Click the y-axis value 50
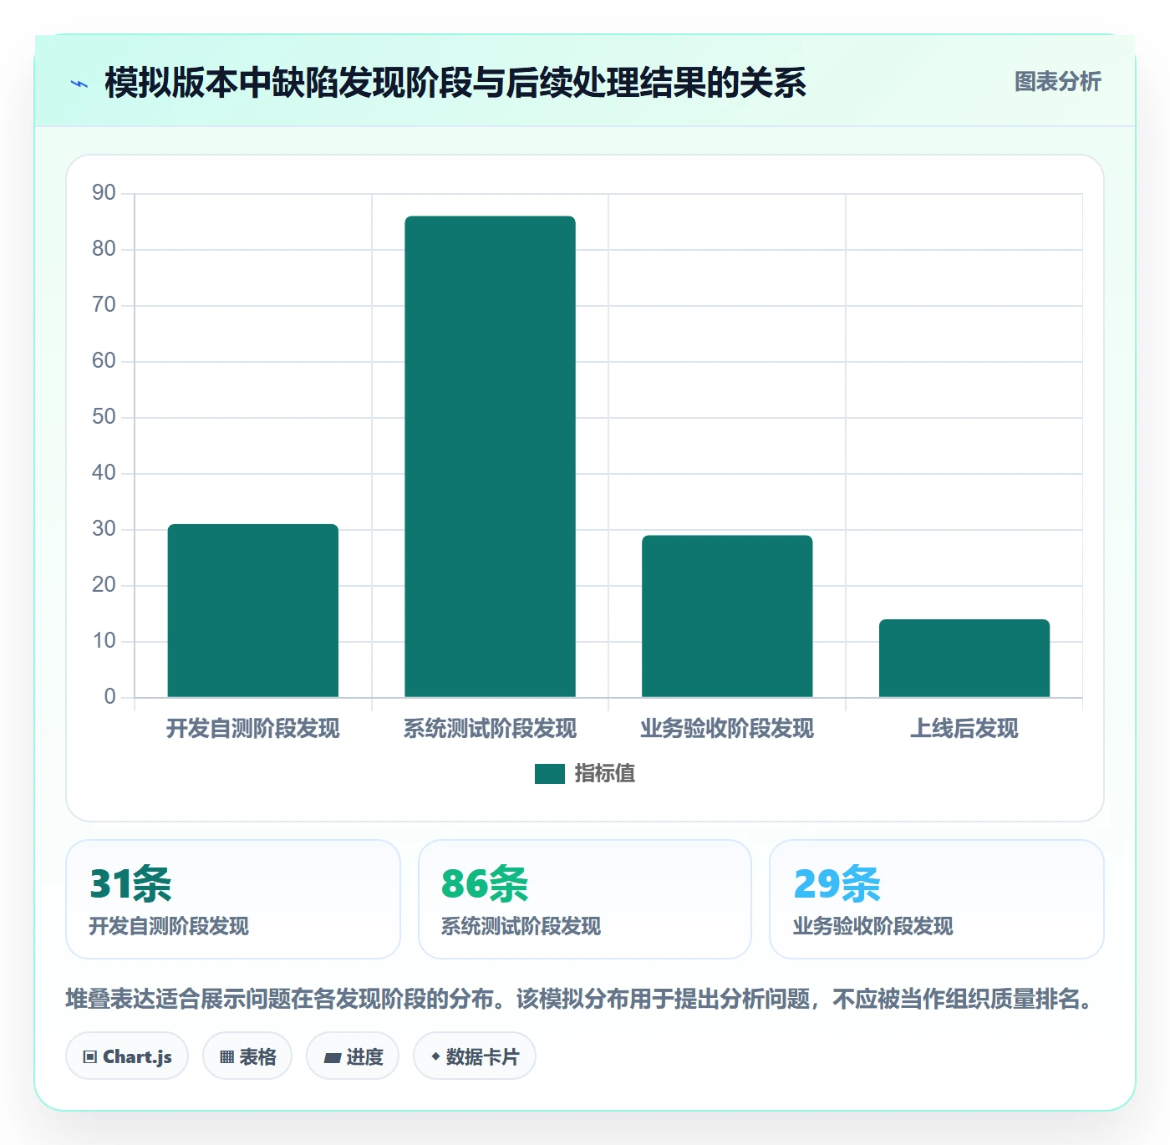 tap(104, 417)
